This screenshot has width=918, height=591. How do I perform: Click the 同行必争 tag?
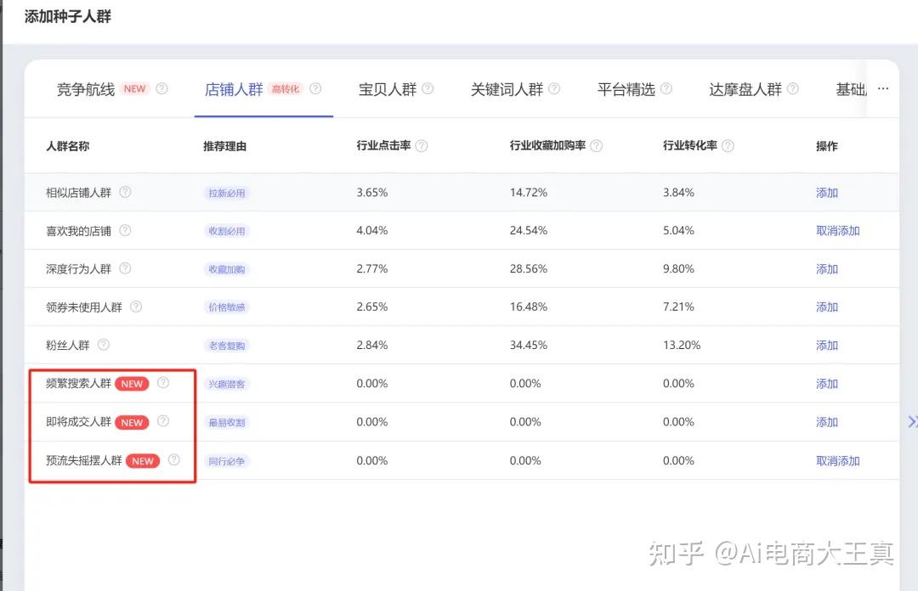227,461
